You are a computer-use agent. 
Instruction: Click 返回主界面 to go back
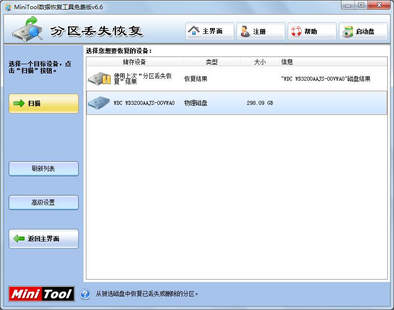[x=44, y=239]
